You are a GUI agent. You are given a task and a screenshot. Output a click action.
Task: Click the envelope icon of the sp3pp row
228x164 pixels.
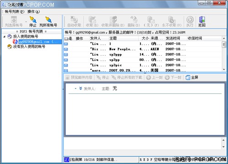click(x=66, y=60)
